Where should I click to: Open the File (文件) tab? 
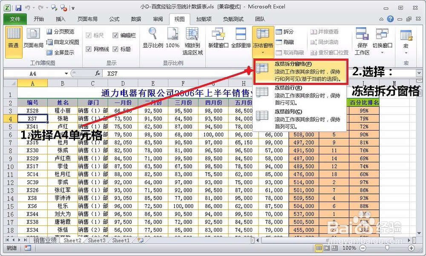(x=15, y=19)
